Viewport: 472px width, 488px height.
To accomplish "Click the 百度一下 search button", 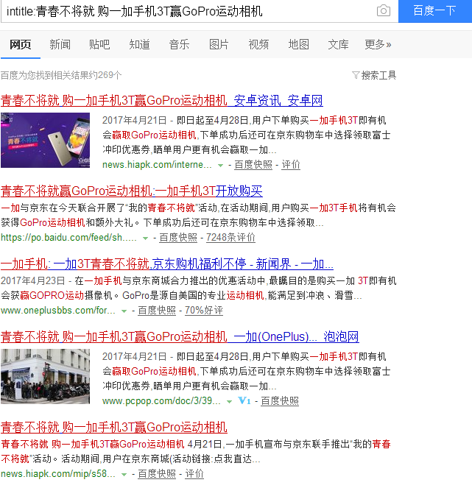I will coord(435,11).
